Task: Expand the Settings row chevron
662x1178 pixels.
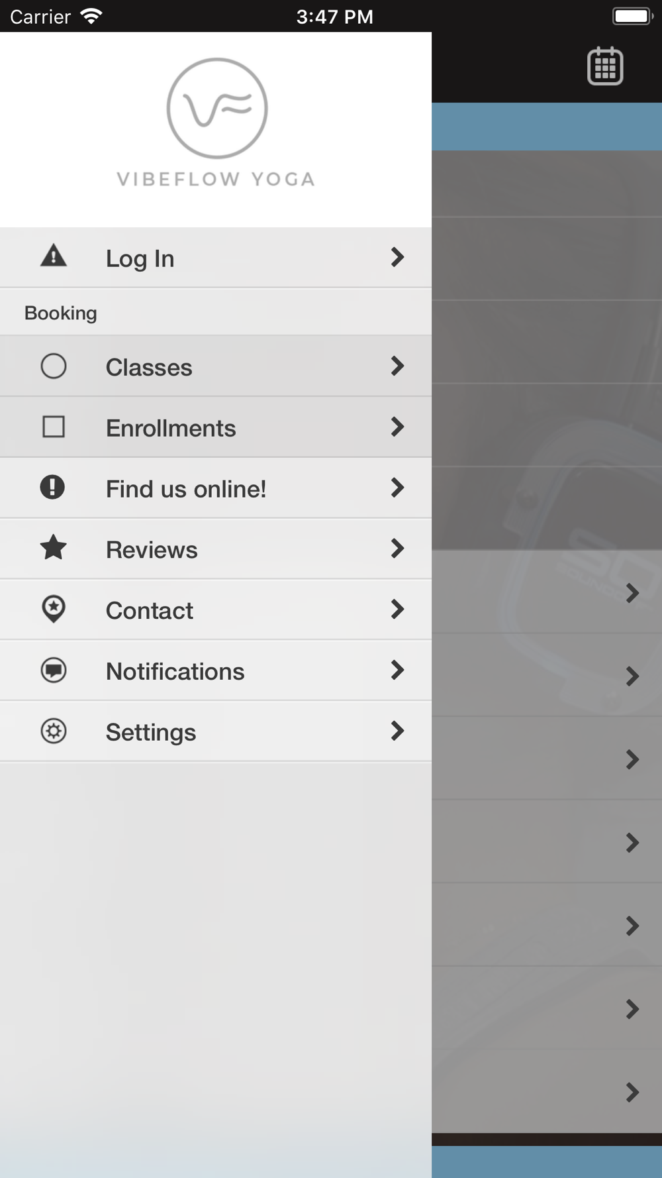Action: pyautogui.click(x=397, y=731)
